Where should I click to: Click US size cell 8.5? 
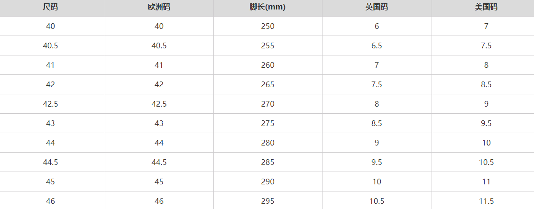tap(486, 84)
